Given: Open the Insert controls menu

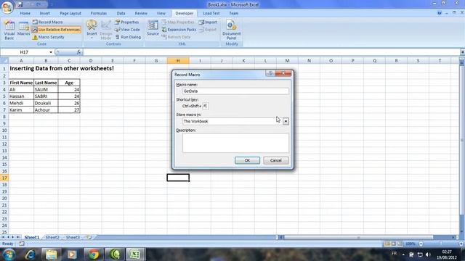Looking at the screenshot, I should 92,30.
